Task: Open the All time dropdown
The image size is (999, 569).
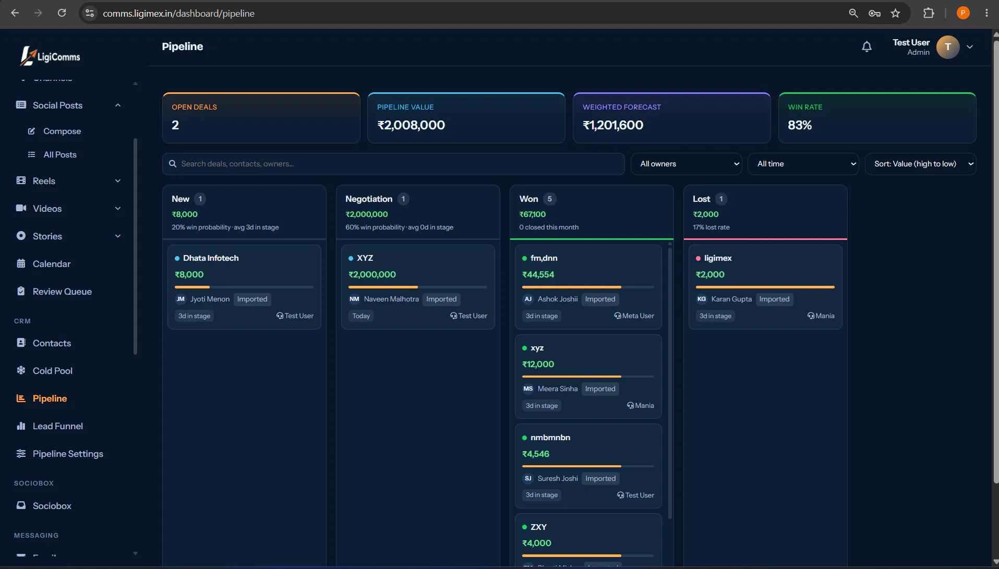Action: [803, 164]
